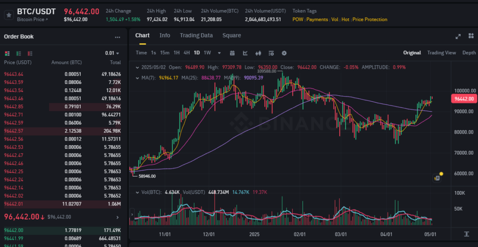
Task: Click the Price Protection token tag
Action: (370, 20)
